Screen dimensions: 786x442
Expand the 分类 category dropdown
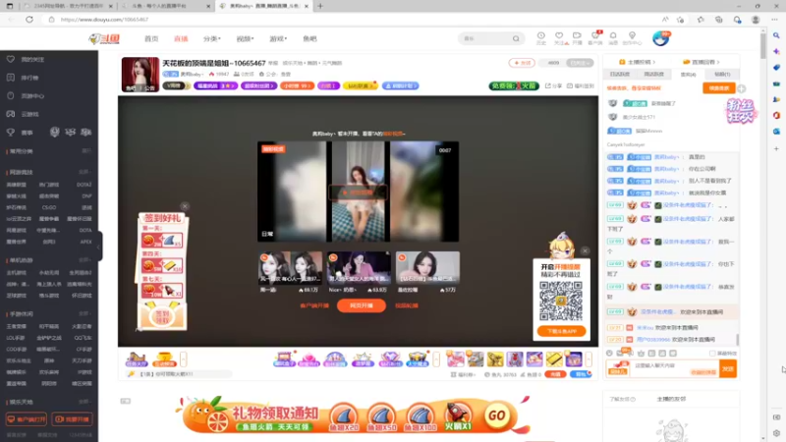coord(211,38)
